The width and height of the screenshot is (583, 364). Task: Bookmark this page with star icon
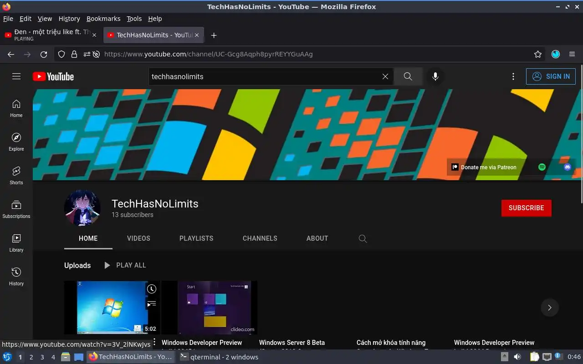[538, 54]
